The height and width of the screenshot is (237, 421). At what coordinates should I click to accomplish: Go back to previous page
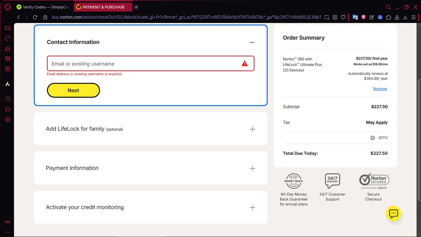(x=19, y=17)
